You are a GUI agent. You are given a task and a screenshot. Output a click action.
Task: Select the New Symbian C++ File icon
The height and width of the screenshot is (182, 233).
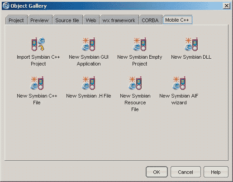tap(37, 83)
